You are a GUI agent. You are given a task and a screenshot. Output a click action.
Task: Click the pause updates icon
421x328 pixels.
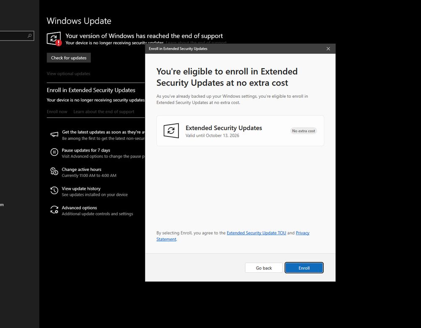(x=54, y=152)
